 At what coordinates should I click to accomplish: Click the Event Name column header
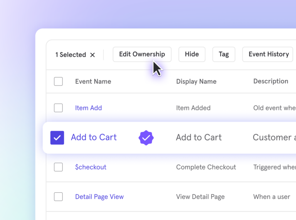pos(93,82)
